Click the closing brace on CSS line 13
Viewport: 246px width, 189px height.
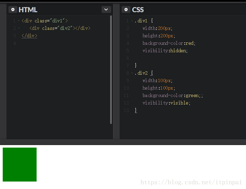(136, 110)
